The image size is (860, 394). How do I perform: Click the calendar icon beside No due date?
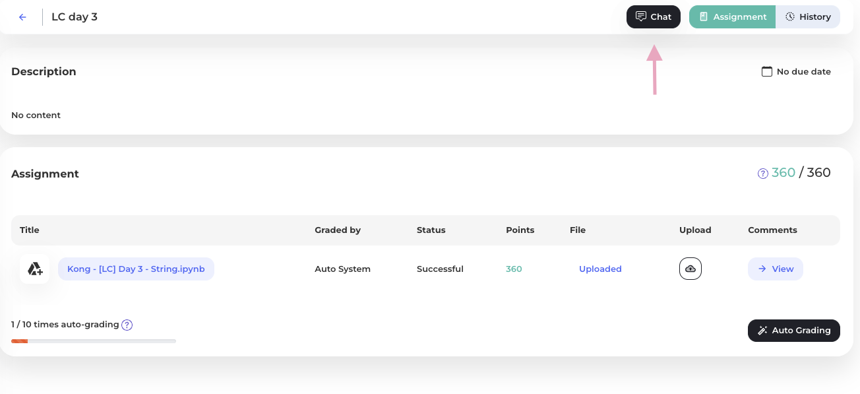pos(767,71)
